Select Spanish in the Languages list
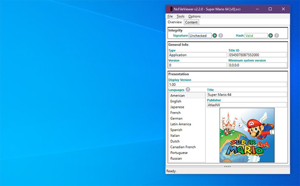The height and width of the screenshot is (186, 300). click(x=187, y=130)
